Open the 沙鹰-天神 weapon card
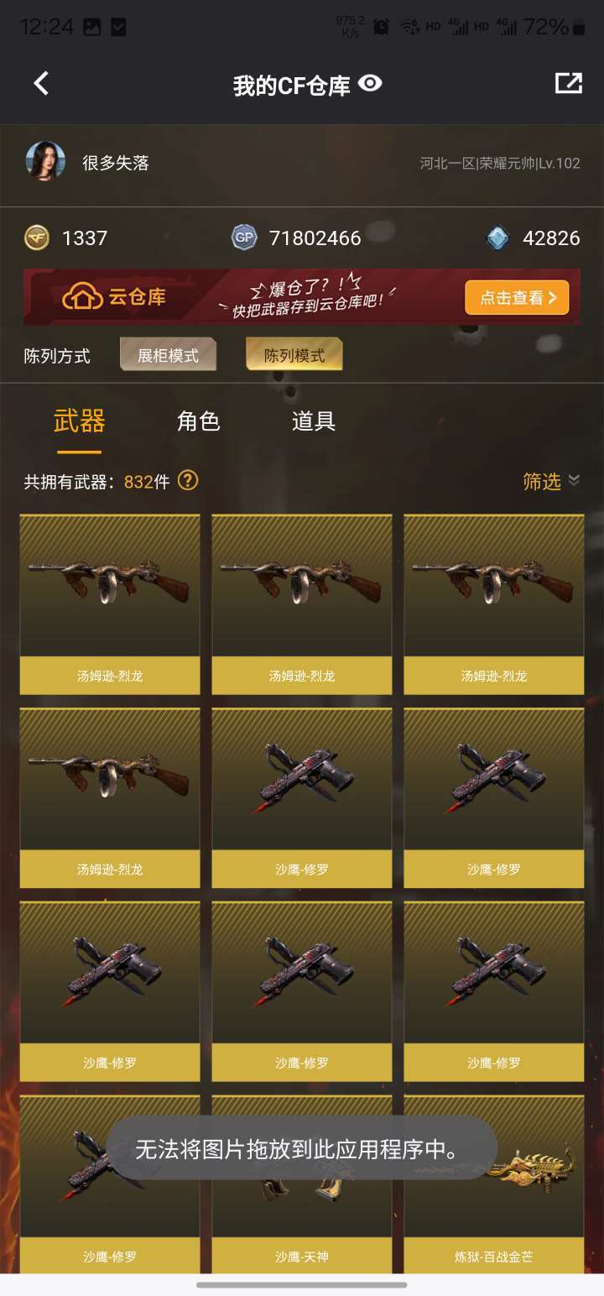Viewport: 604px width, 1296px height. coord(302,1184)
